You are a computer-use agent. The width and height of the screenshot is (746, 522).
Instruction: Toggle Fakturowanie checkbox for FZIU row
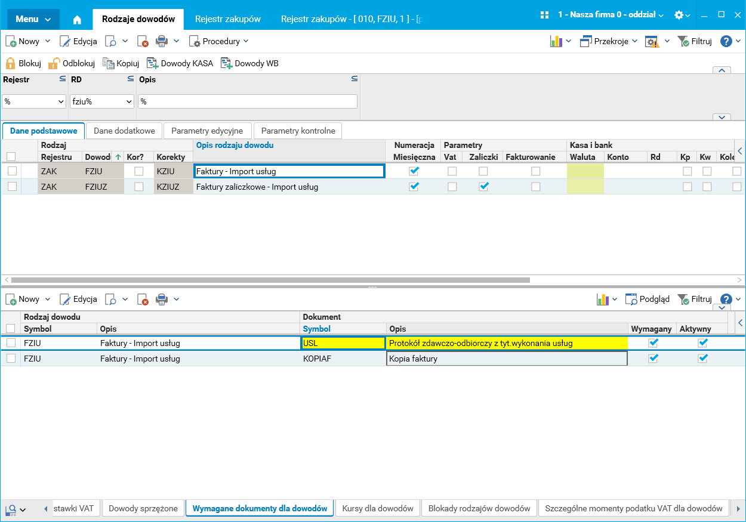536,171
